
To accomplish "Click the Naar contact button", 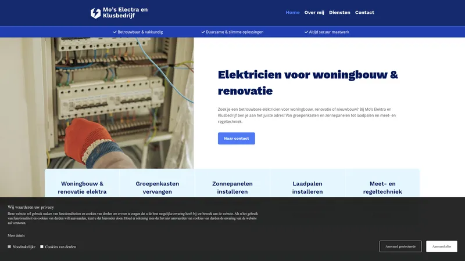I will click(x=237, y=139).
